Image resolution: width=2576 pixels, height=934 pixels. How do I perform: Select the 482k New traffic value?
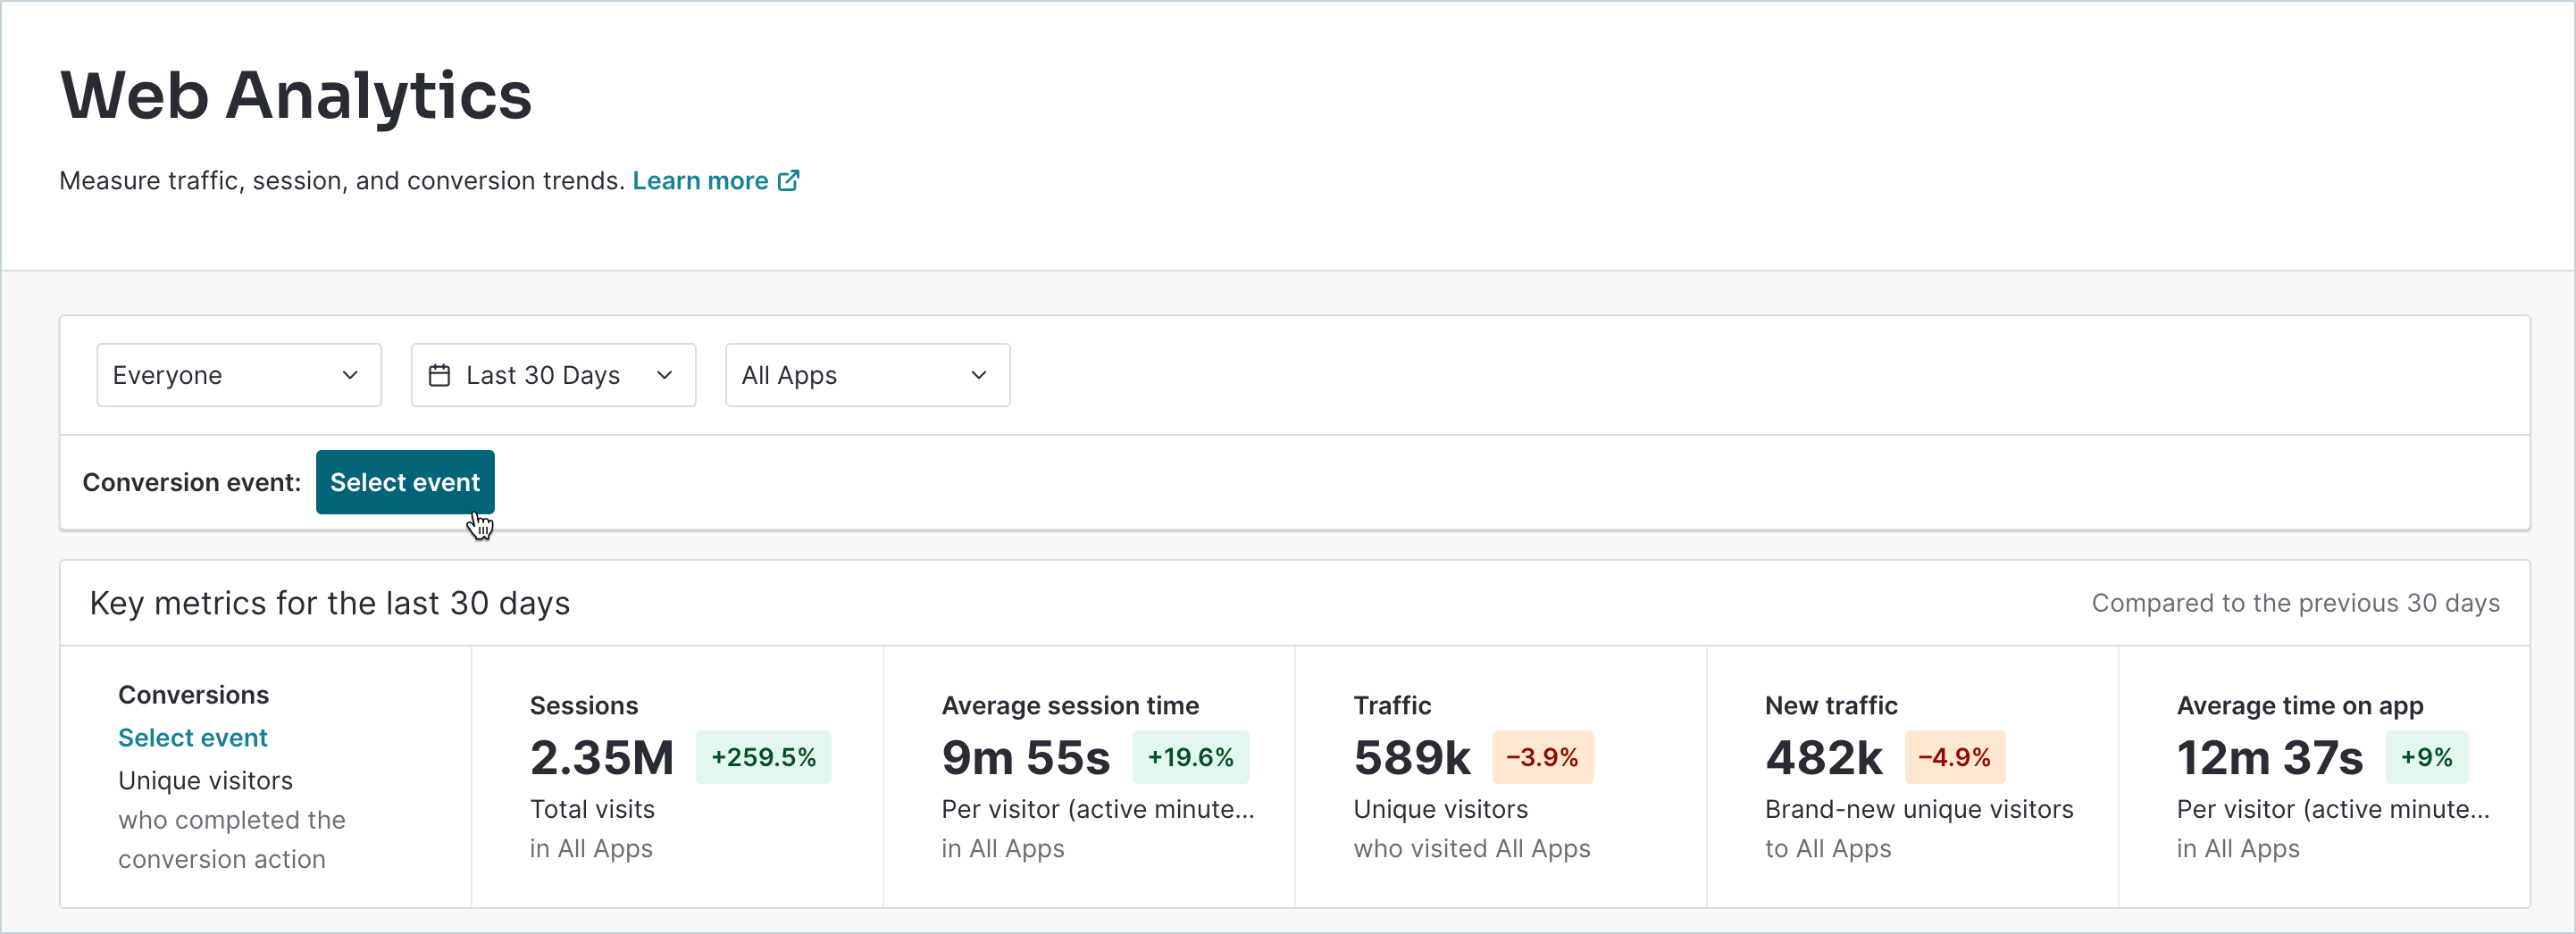[x=1824, y=758]
